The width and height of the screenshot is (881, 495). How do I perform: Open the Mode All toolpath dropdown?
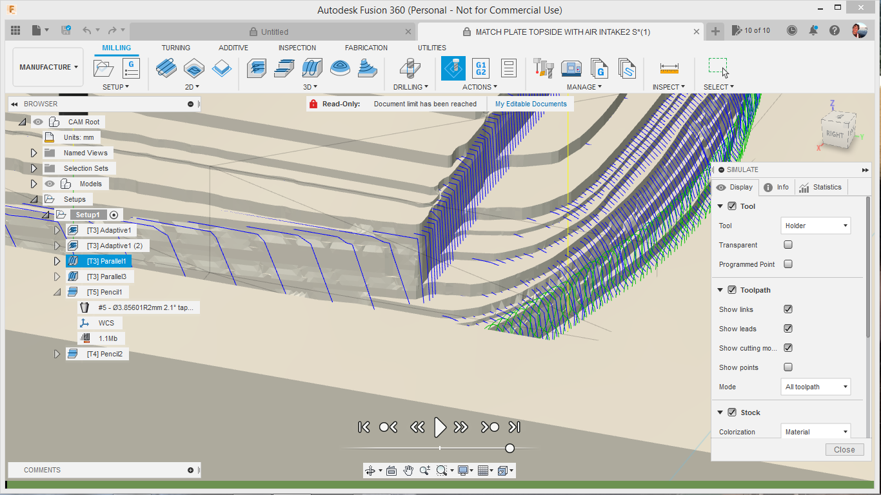click(815, 387)
